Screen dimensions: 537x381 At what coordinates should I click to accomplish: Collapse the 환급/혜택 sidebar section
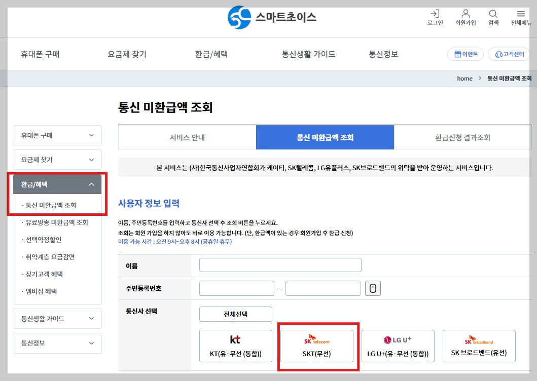click(x=57, y=184)
